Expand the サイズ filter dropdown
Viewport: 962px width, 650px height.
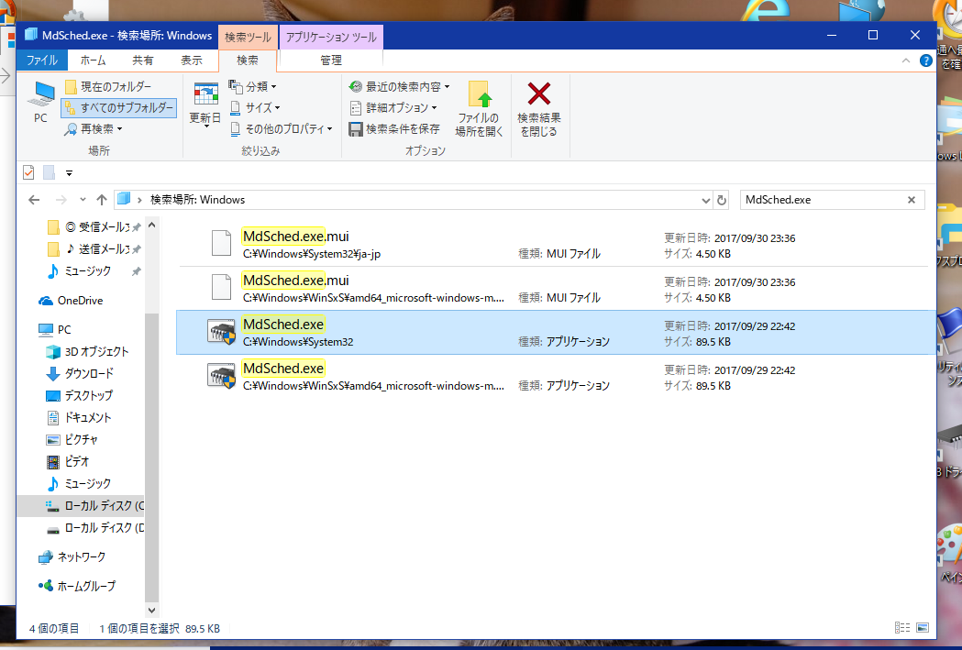(255, 108)
